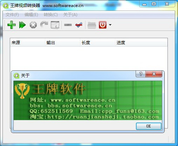Screen dimensions: 178x146
Task: Click the gray minus Remove item icon
Action: 68,25
